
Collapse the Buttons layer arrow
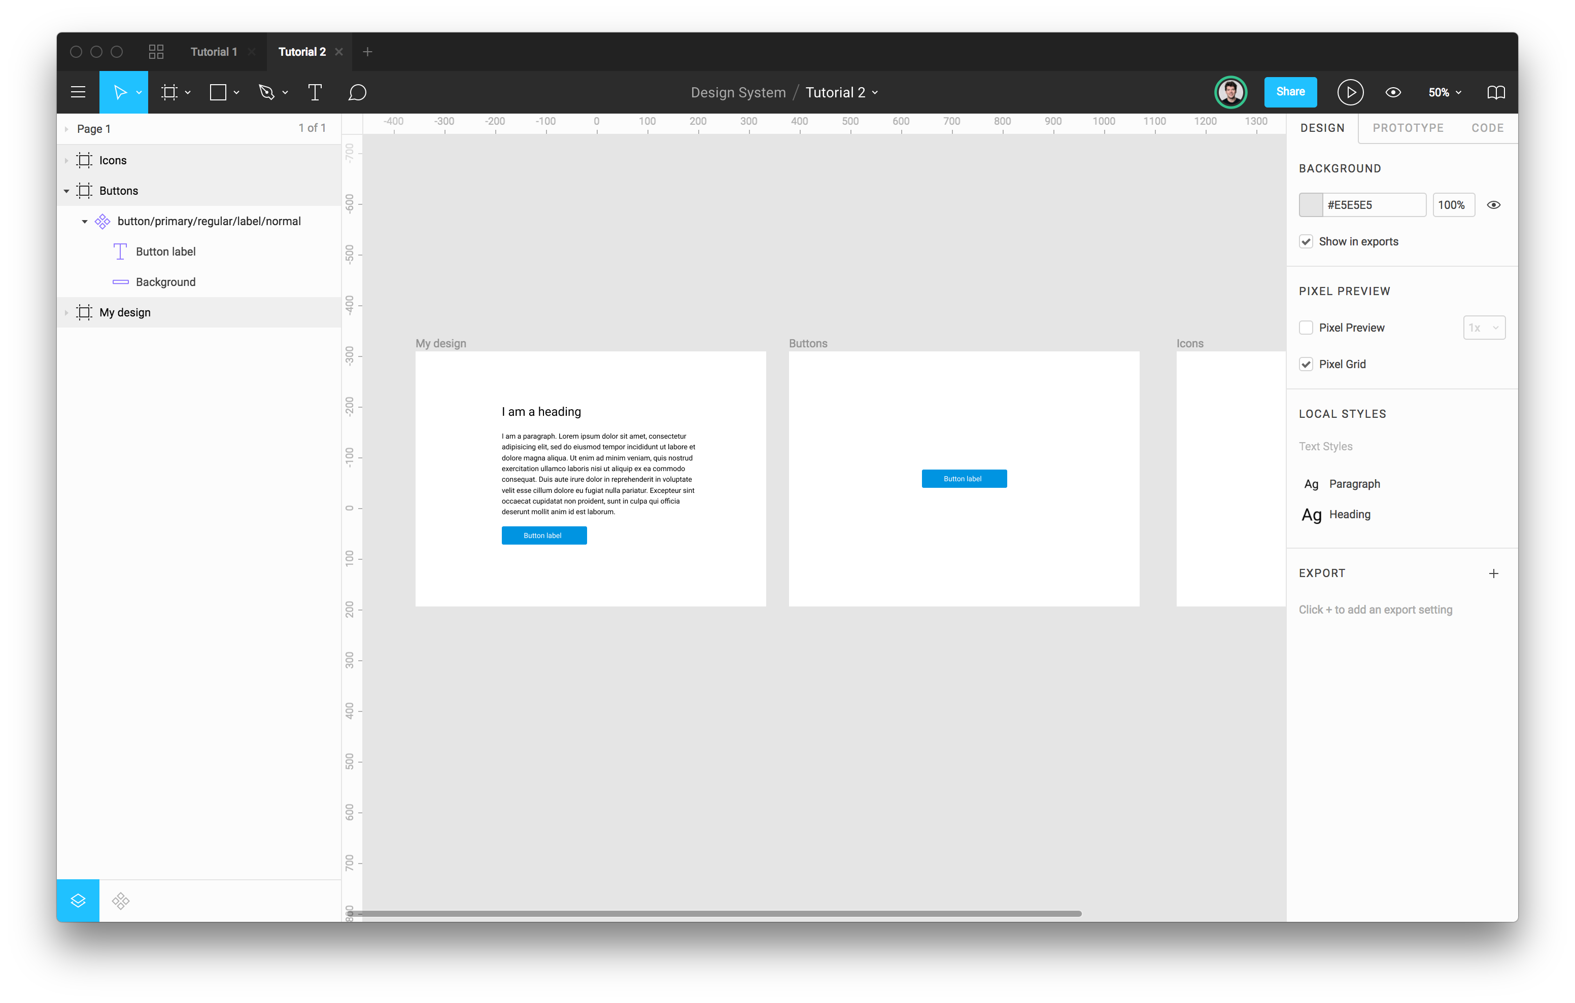click(66, 191)
